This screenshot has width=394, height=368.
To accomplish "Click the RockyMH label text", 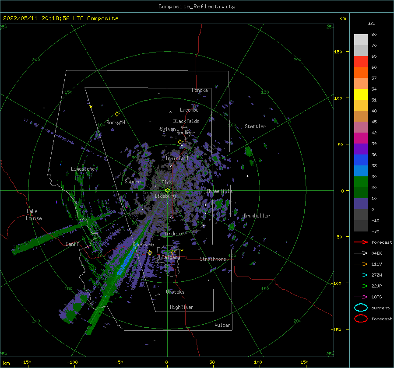I will (116, 123).
